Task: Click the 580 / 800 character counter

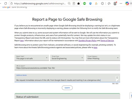Action: (115, 84)
